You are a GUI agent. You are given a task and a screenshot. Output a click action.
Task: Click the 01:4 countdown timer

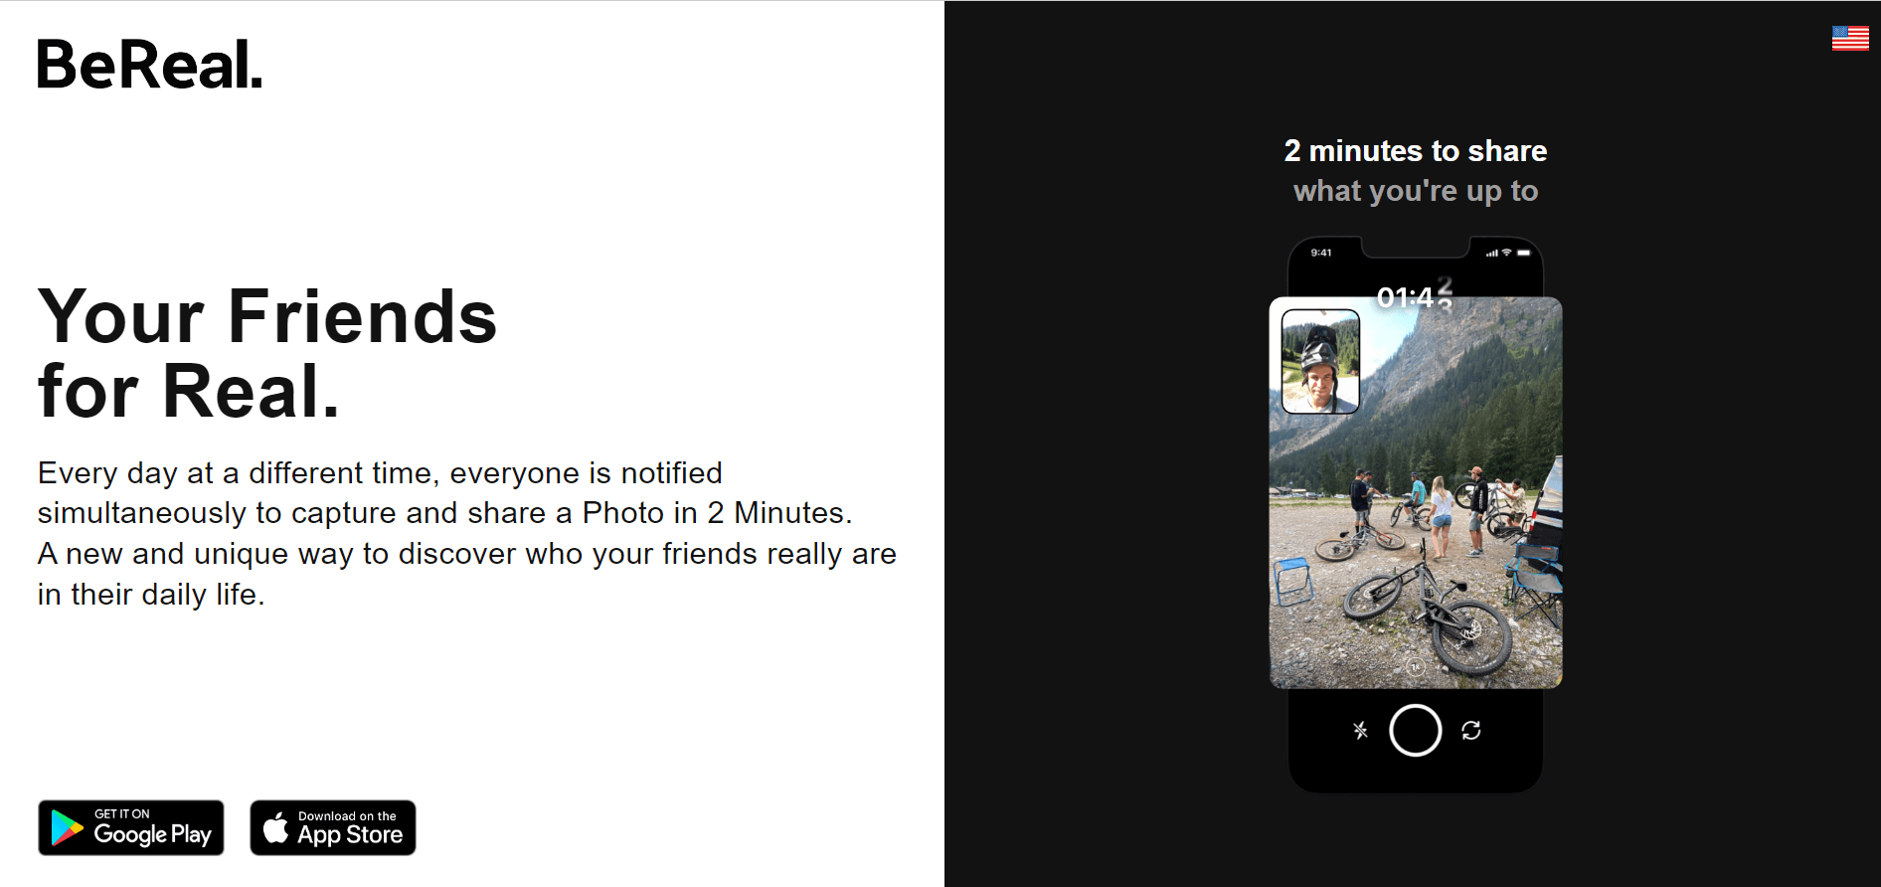pyautogui.click(x=1410, y=297)
